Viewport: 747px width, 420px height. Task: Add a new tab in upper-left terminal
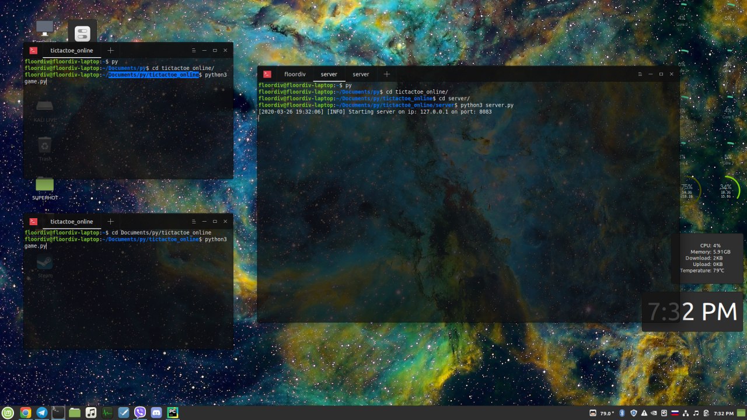pyautogui.click(x=110, y=50)
